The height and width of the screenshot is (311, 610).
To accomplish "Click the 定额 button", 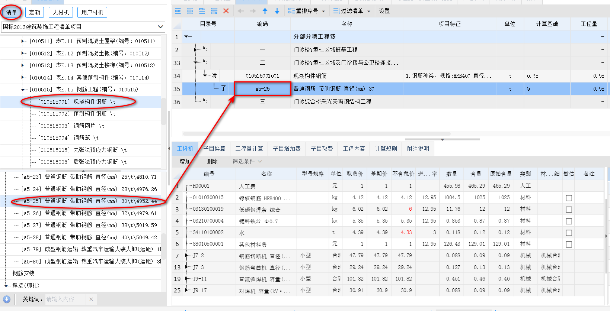I will (35, 12).
